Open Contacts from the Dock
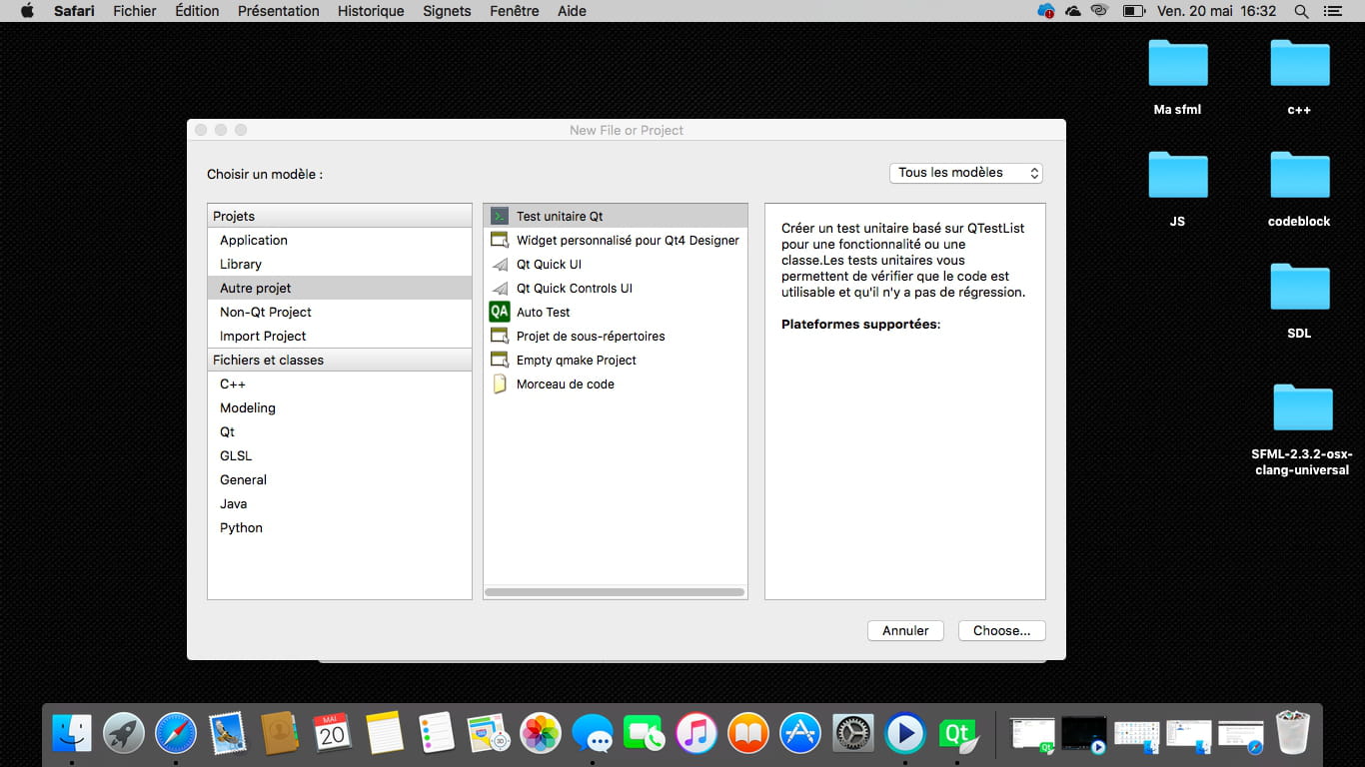 (x=280, y=735)
